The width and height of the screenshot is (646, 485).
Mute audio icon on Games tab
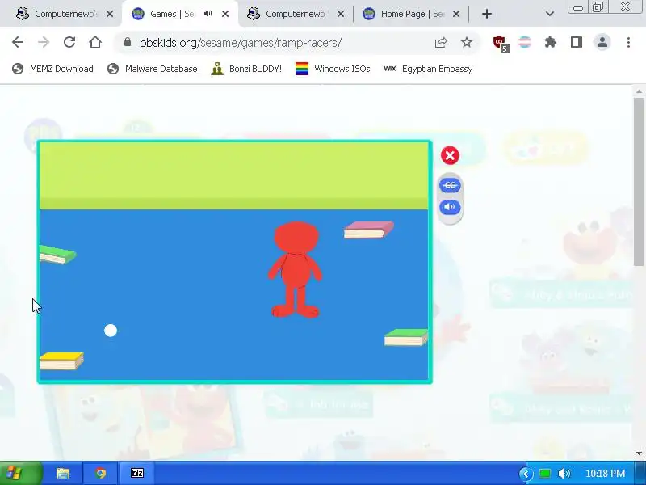[x=208, y=14]
